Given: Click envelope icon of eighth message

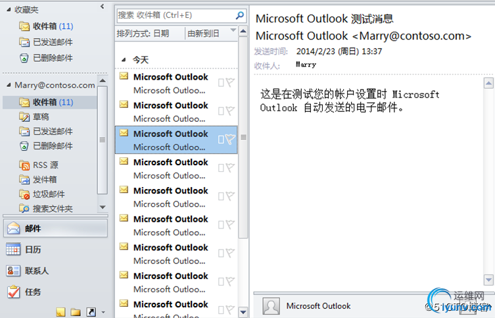Looking at the screenshot, I should pos(124,275).
